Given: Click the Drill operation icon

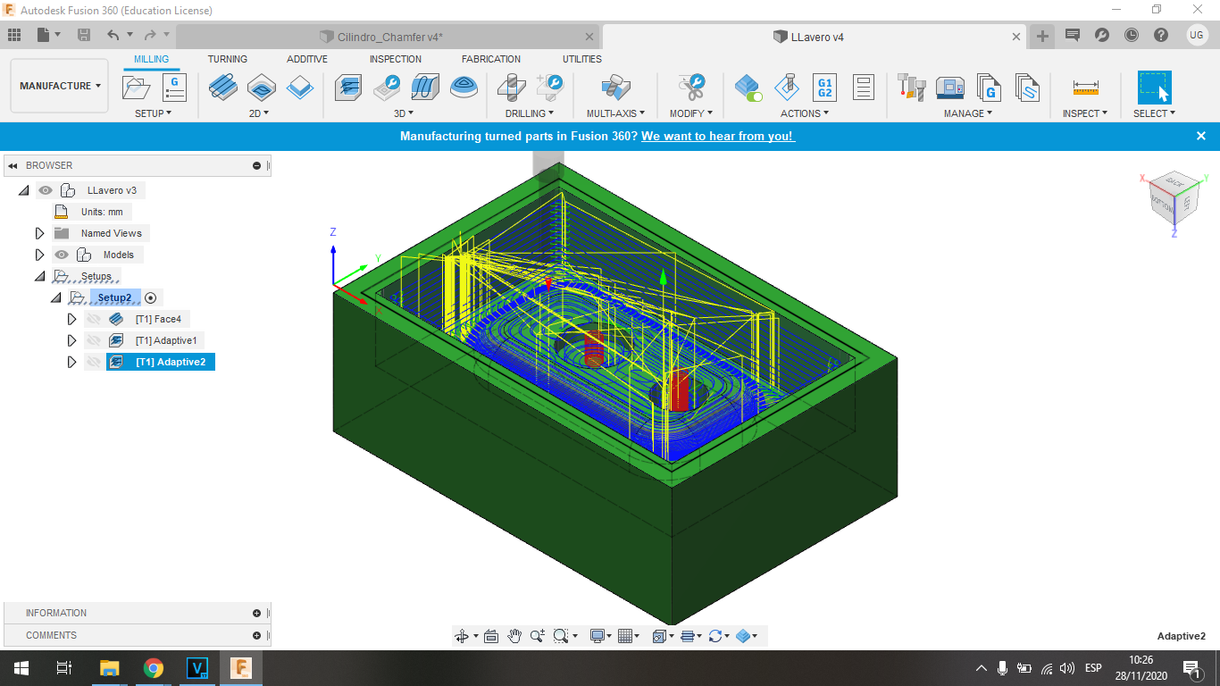Looking at the screenshot, I should coord(512,88).
